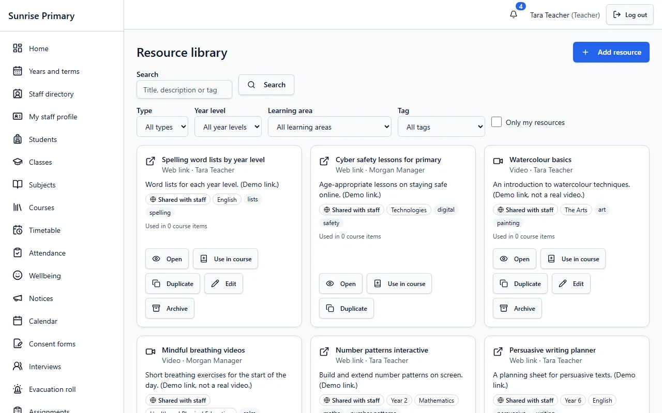Click the Interviews people icon

pos(18,366)
